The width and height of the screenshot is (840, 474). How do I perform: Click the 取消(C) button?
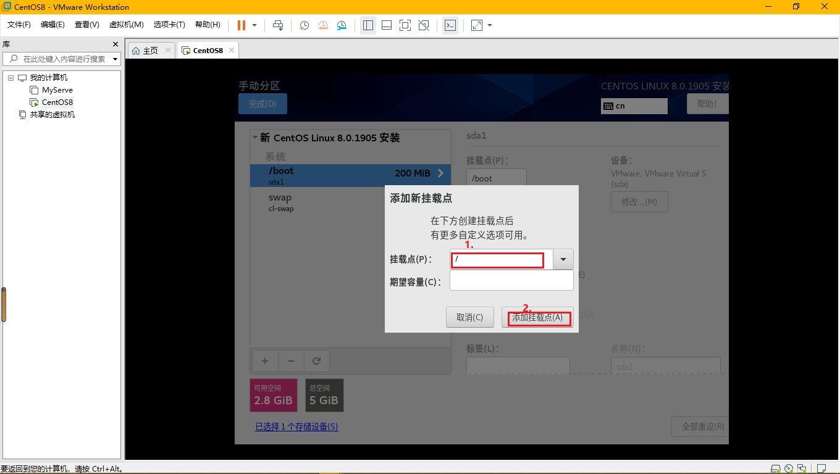469,317
